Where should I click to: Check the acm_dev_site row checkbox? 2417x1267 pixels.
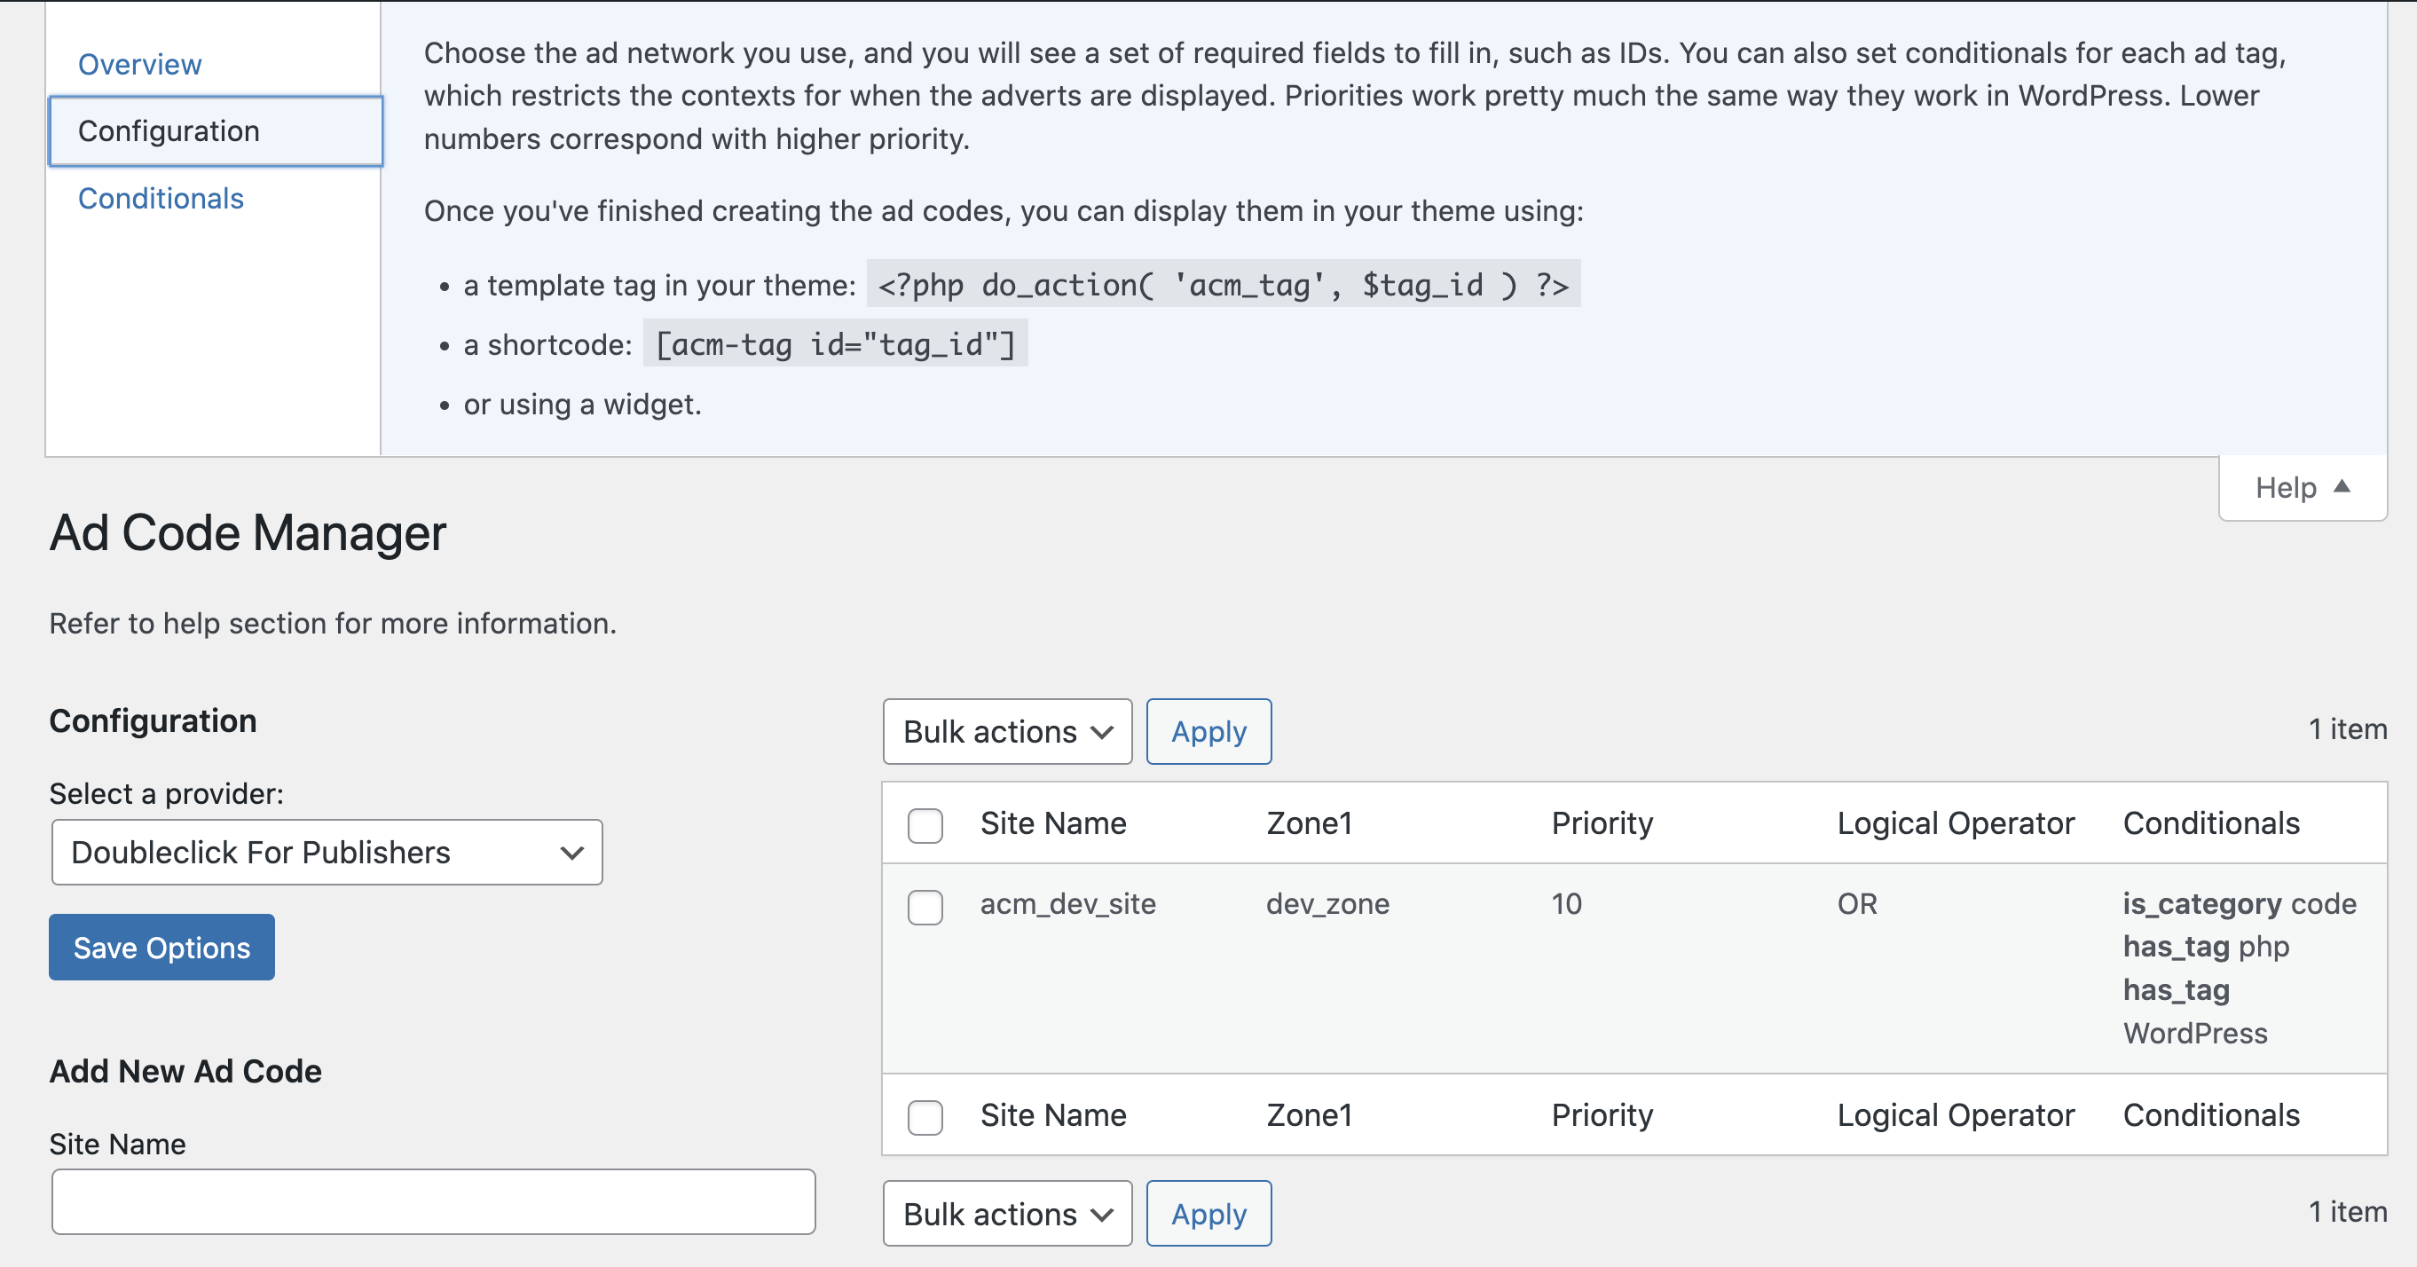point(925,907)
